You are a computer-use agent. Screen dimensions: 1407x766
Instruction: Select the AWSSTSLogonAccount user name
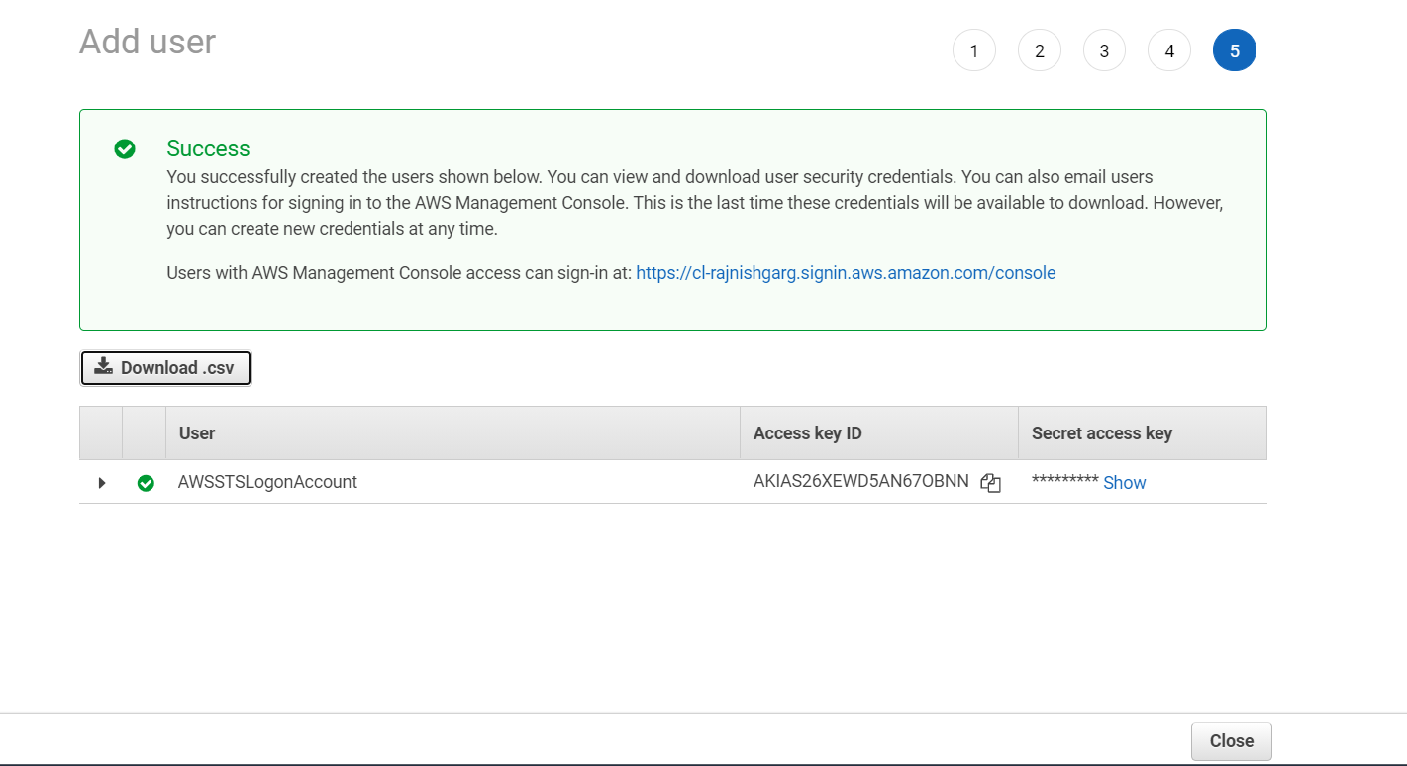(x=267, y=483)
